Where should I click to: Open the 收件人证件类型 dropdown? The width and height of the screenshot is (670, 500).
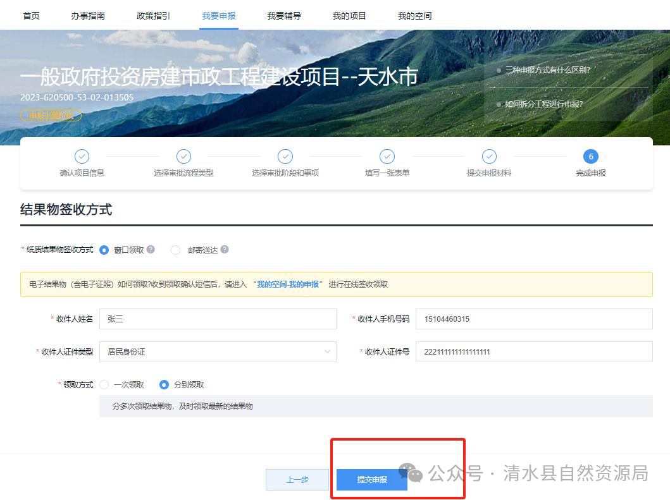tap(218, 351)
